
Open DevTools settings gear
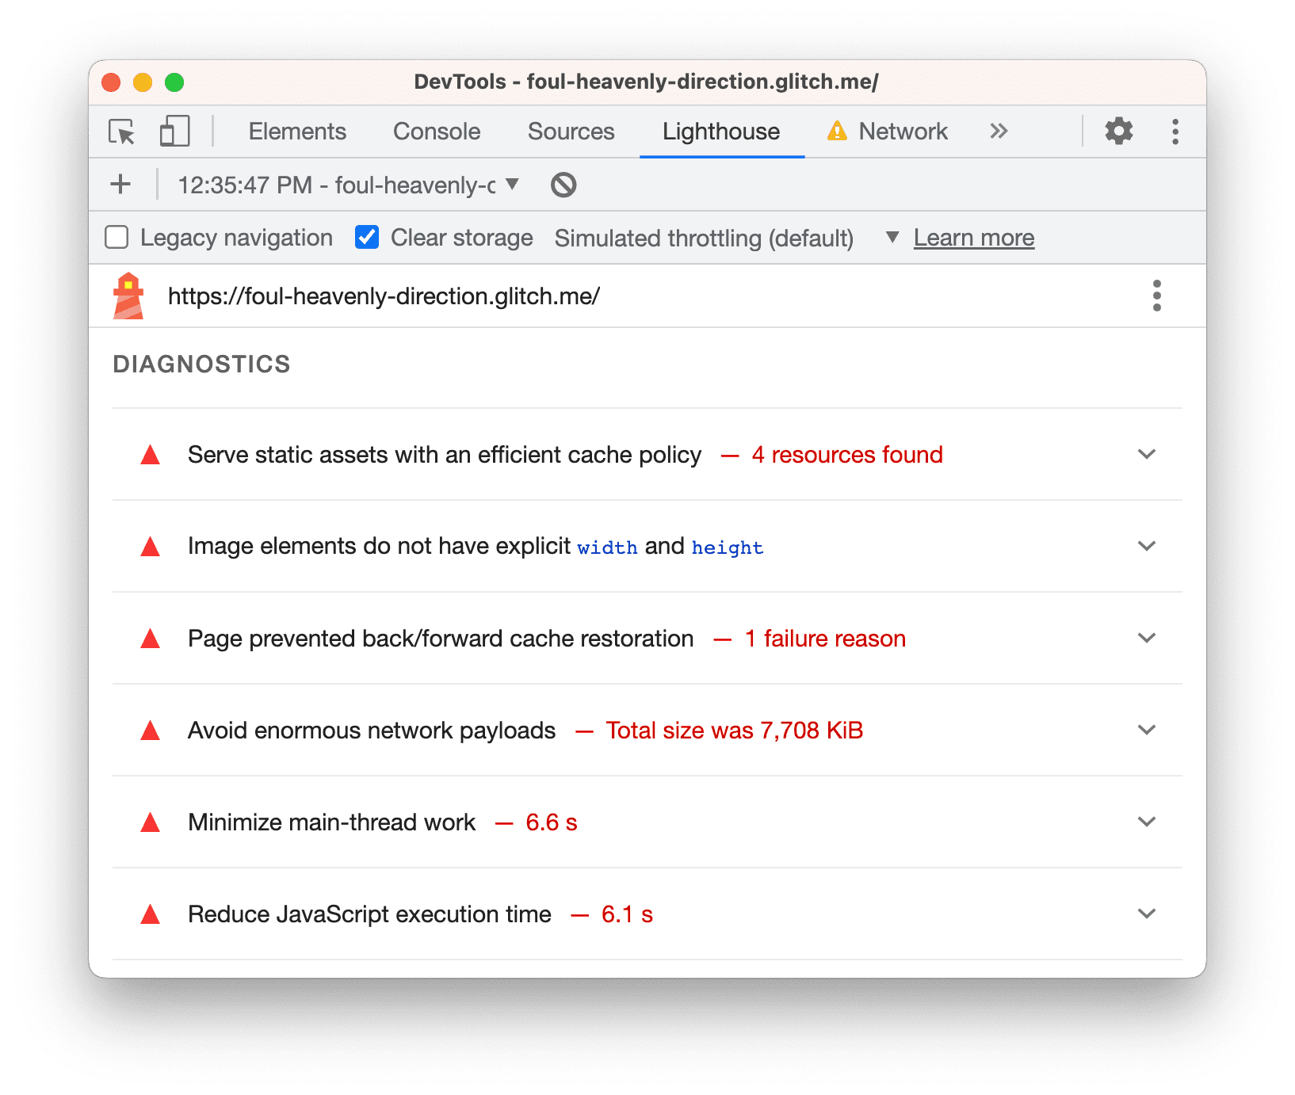[x=1118, y=132]
